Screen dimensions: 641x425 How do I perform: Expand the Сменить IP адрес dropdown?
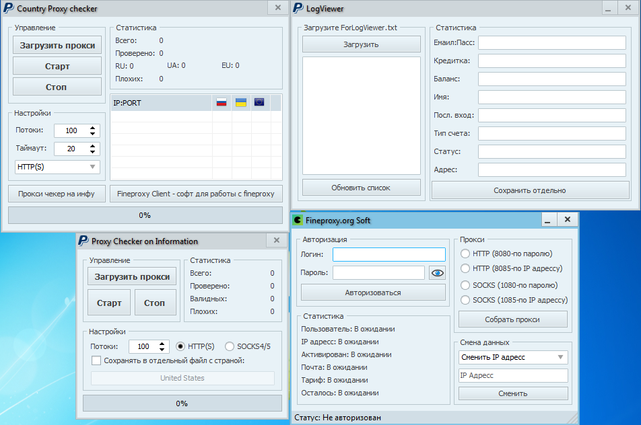[x=513, y=357]
